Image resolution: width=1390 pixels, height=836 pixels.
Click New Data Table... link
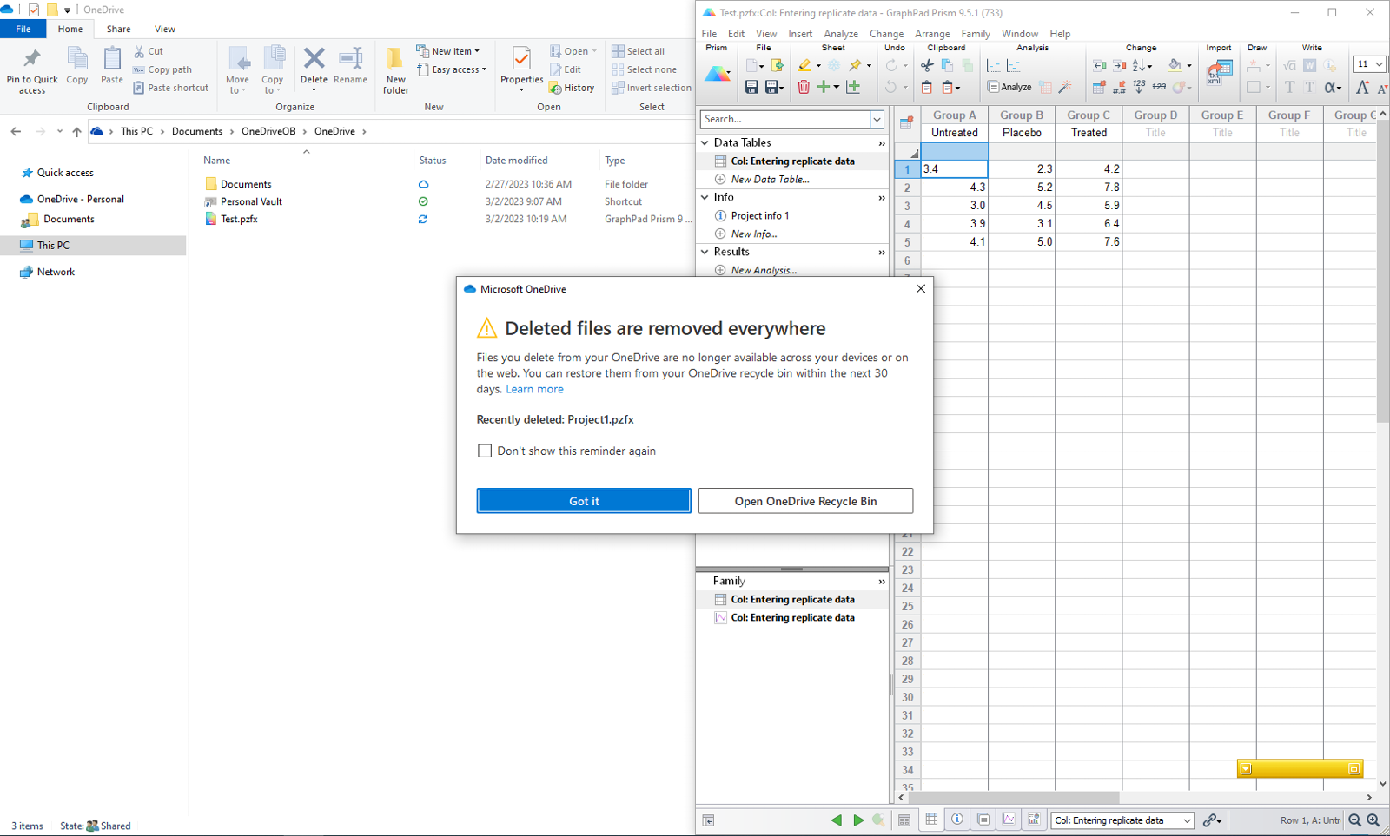pyautogui.click(x=770, y=179)
